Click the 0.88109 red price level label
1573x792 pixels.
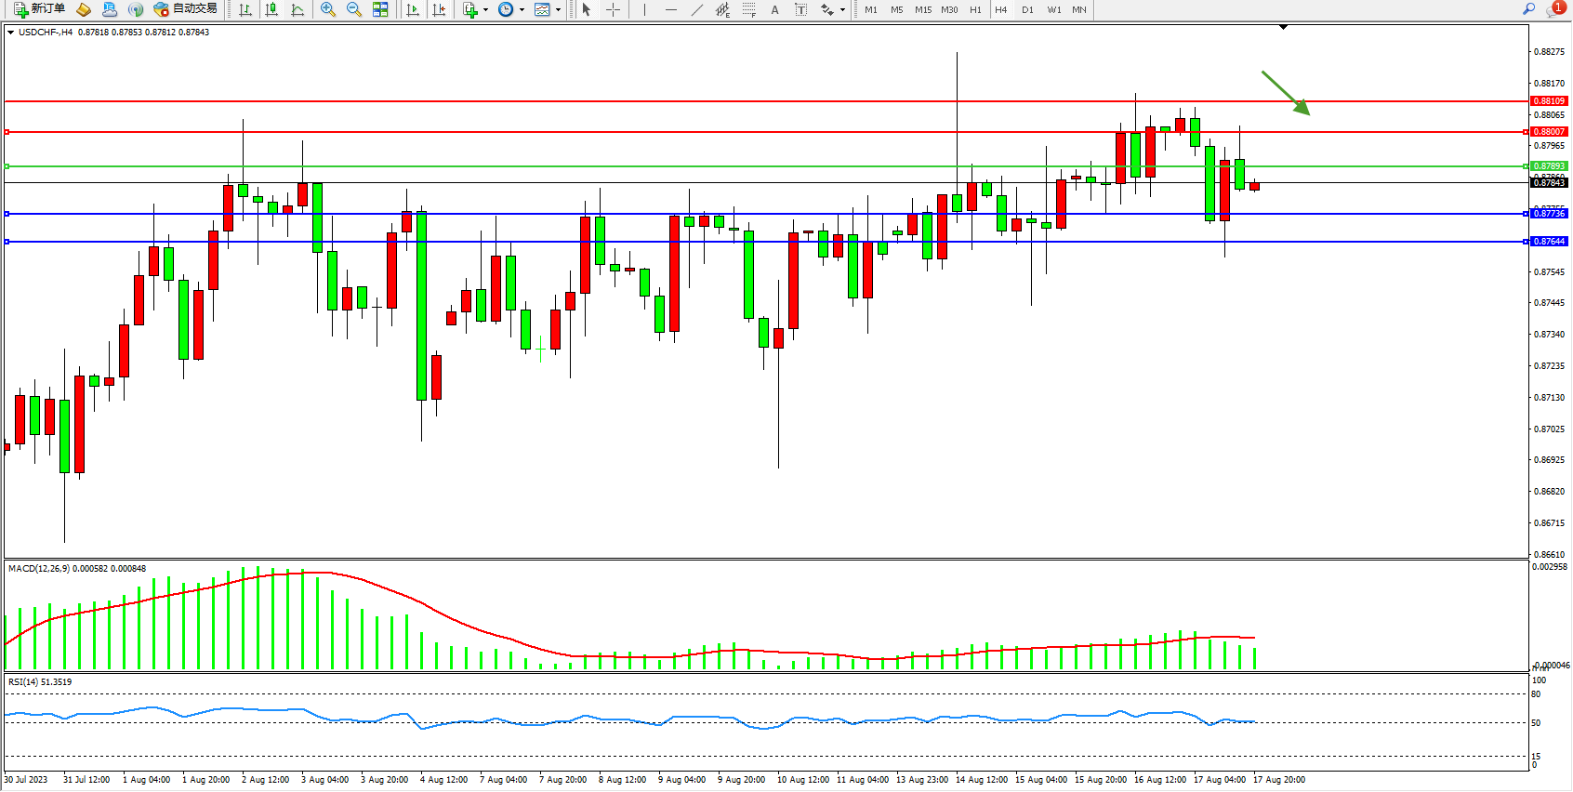click(x=1549, y=100)
